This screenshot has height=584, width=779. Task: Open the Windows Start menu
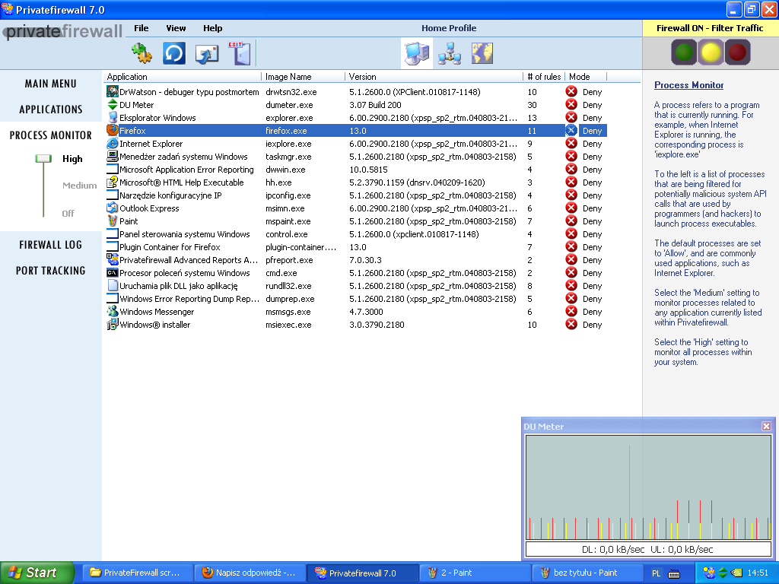click(x=37, y=573)
